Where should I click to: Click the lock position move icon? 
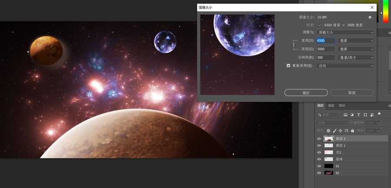tap(340, 131)
